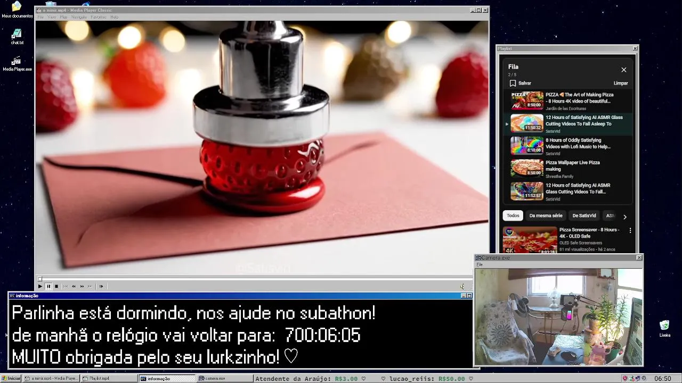Open the View menu in Media Player Classic
The image size is (682, 383).
click(x=52, y=17)
